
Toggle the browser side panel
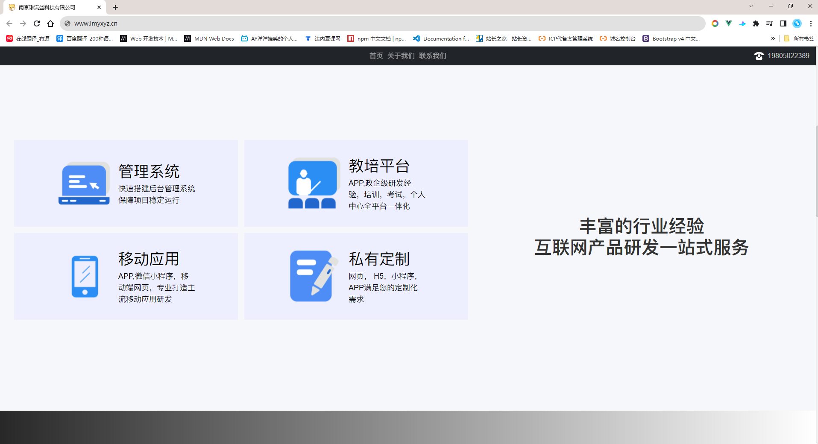click(783, 23)
